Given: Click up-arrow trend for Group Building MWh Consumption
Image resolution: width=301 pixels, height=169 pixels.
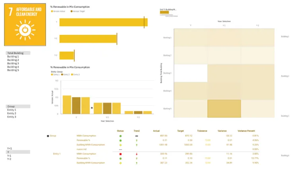Looking at the screenshot, I should (137, 145).
